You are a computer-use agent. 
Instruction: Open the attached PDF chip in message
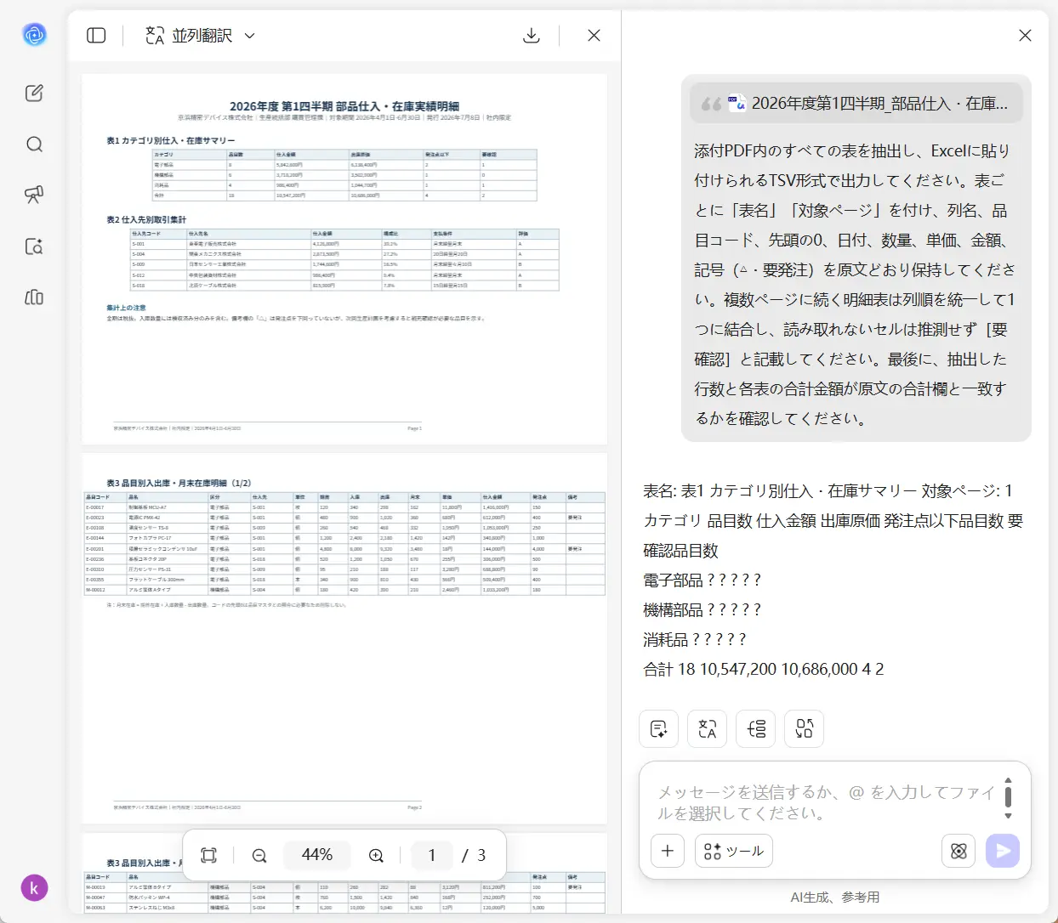click(x=856, y=104)
